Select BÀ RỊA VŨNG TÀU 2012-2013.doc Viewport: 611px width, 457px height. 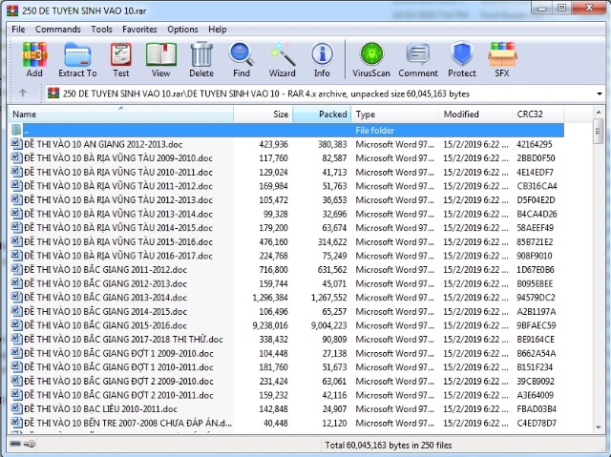[118, 199]
